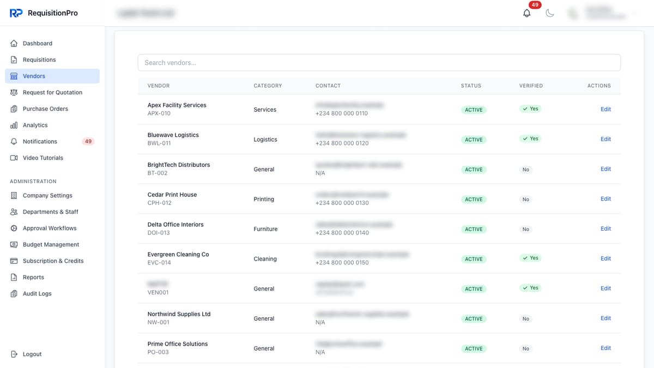Image resolution: width=654 pixels, height=368 pixels.
Task: Click the Furniture category cell
Action: click(x=265, y=229)
